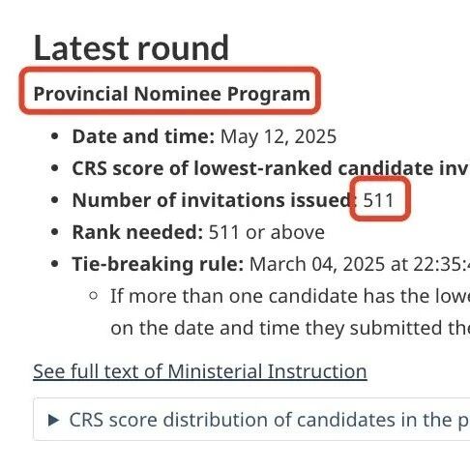The image size is (470, 470).
Task: Click the bullet point beside Rank needed
Action: pos(55,232)
